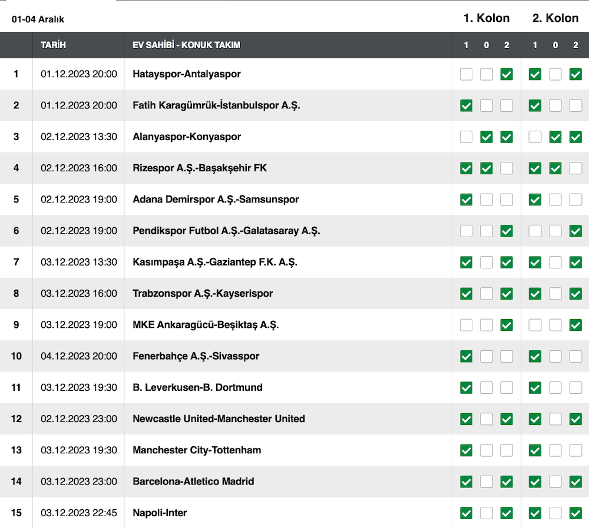
Task: Click the date for Newcastle United-Manchester United
Action: [79, 419]
